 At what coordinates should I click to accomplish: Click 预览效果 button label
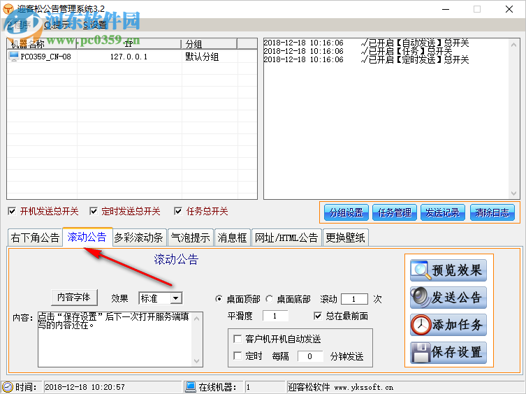coord(457,270)
